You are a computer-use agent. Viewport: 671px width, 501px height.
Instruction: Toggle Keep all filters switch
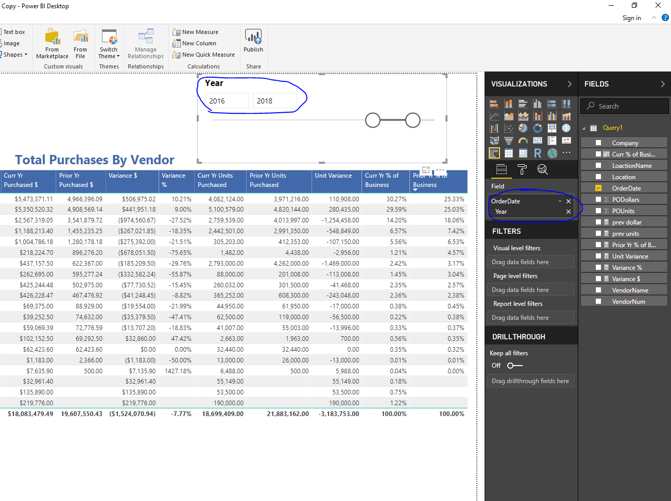(x=514, y=366)
